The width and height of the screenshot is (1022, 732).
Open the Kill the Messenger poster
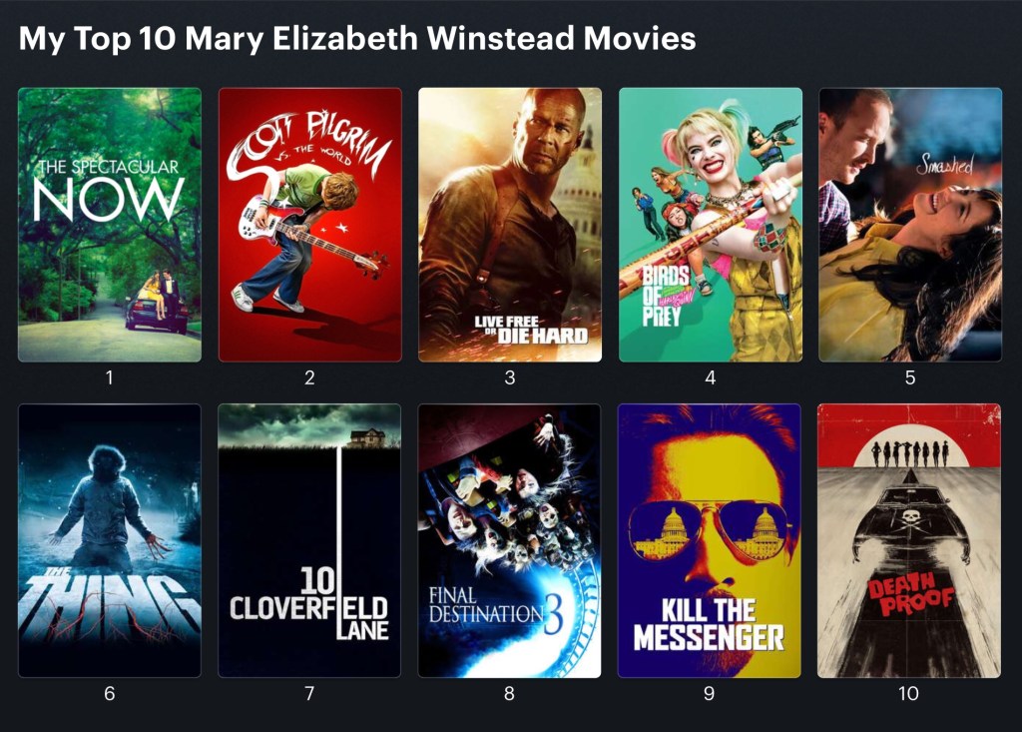pos(710,541)
